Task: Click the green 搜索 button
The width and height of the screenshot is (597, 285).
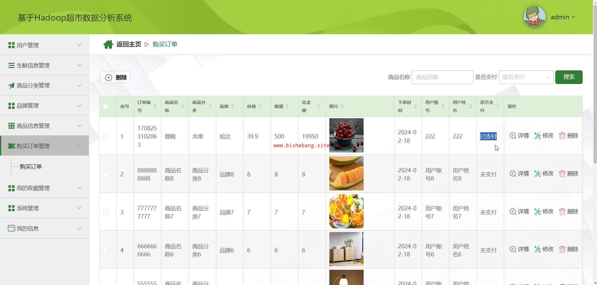Action: (569, 77)
